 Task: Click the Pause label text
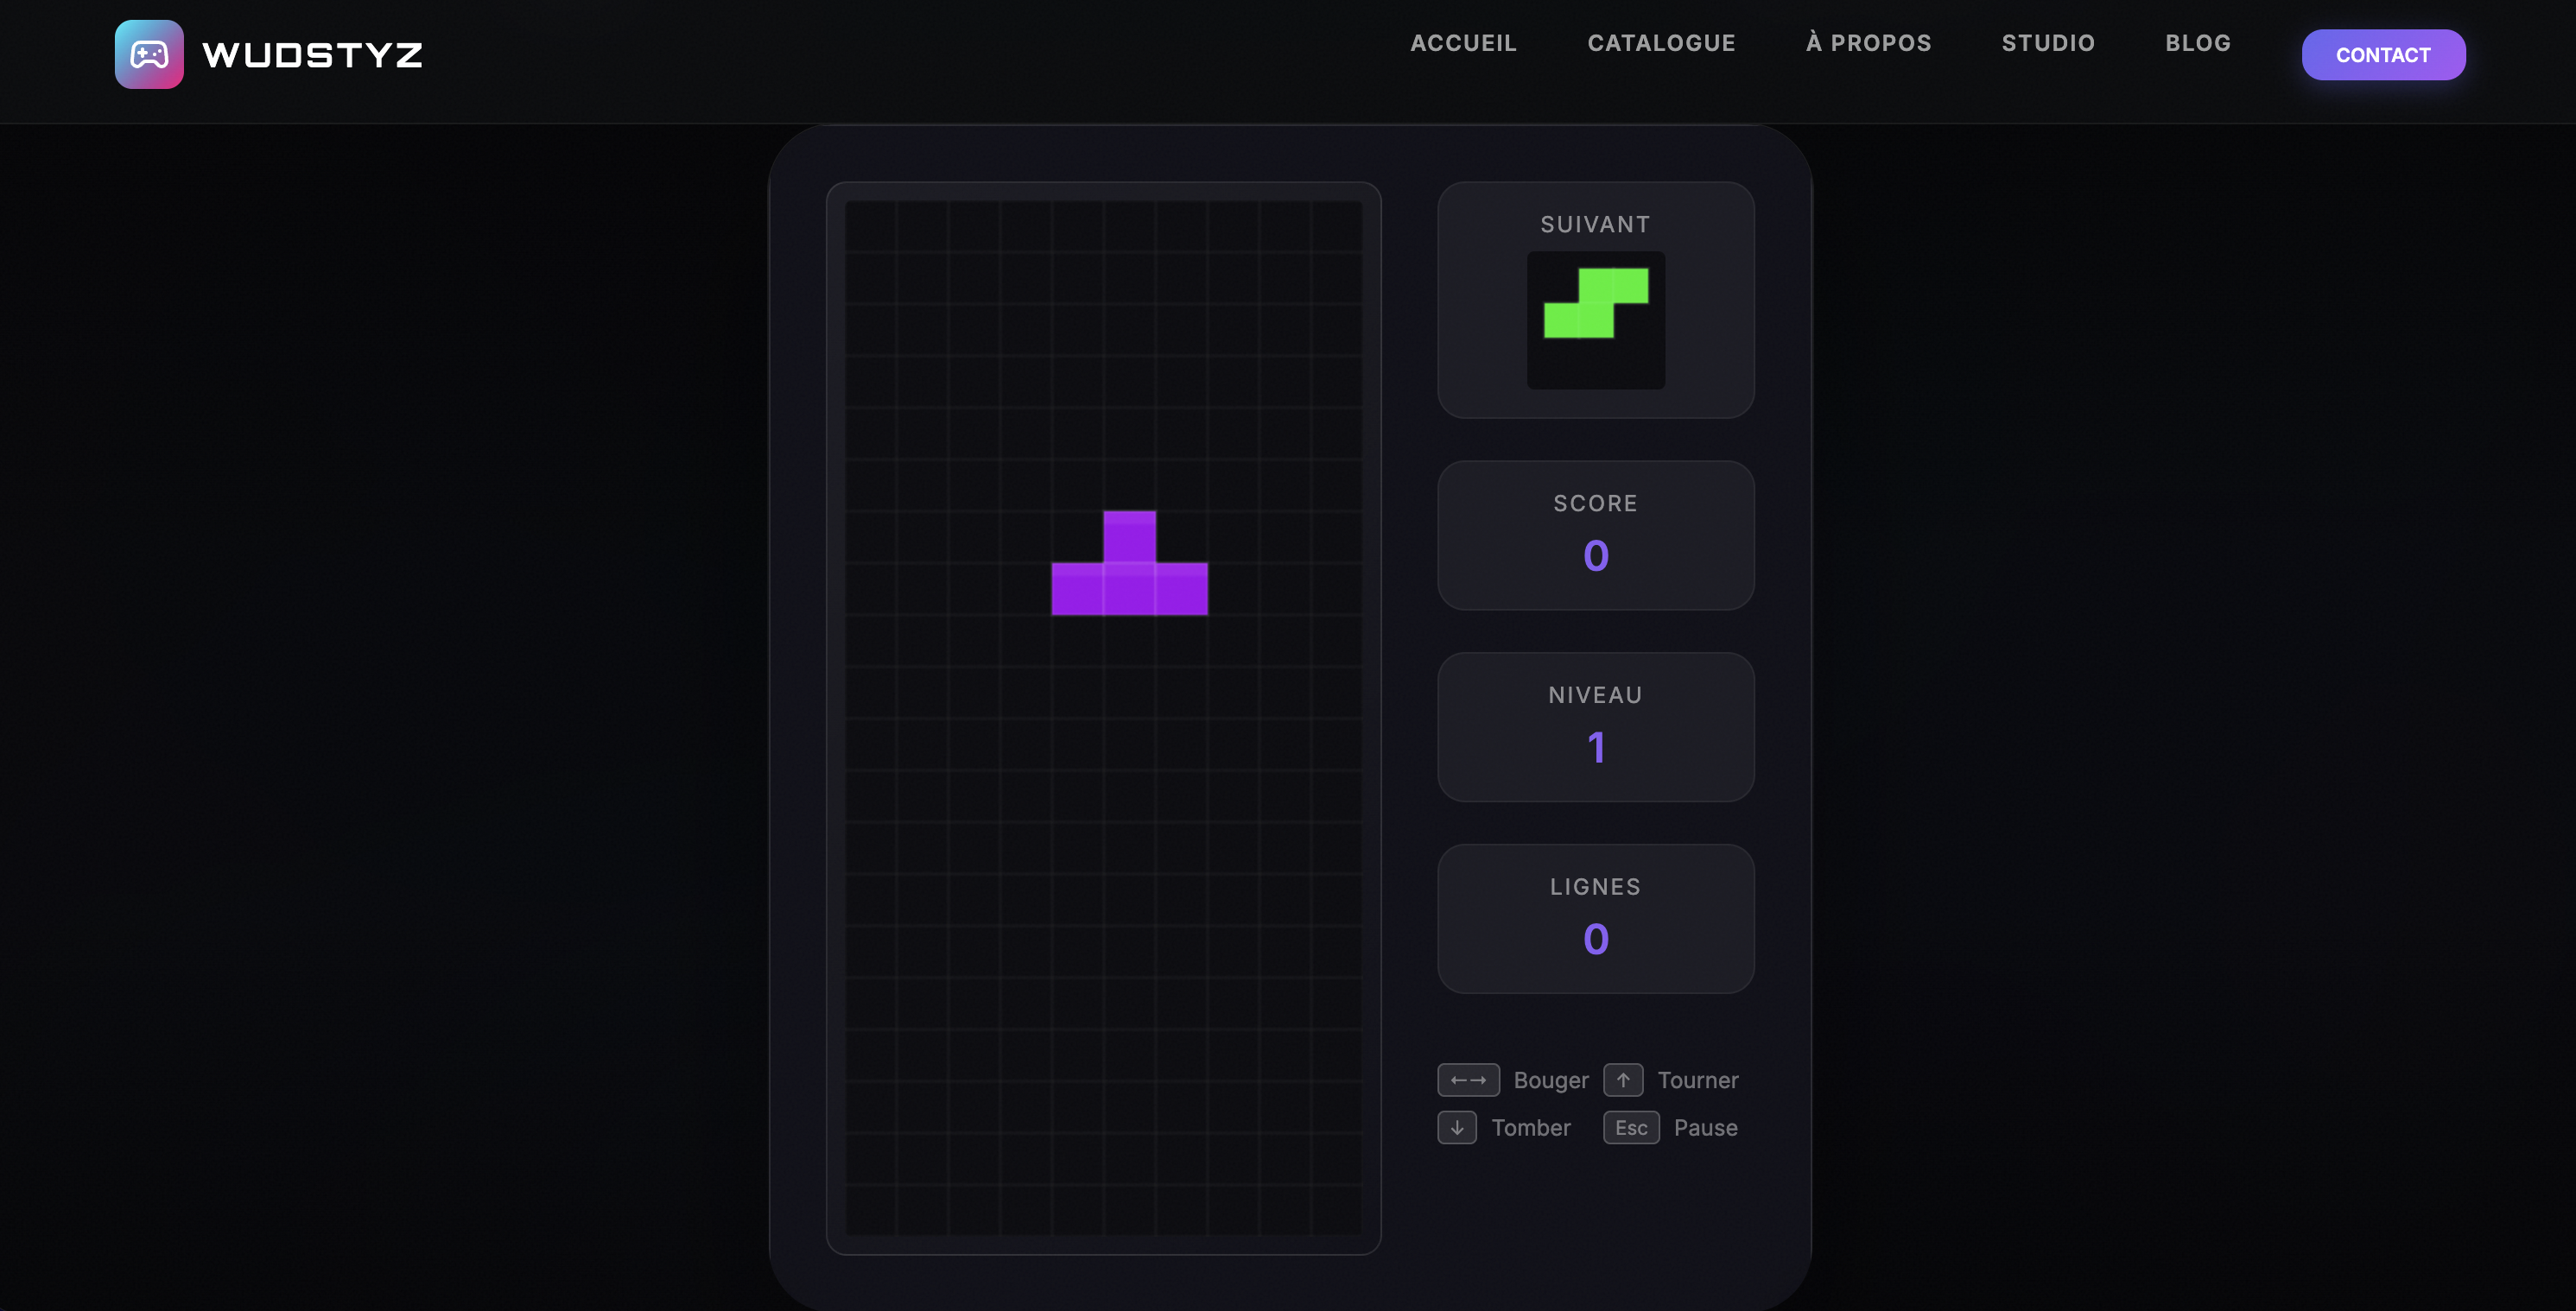tap(1705, 1128)
